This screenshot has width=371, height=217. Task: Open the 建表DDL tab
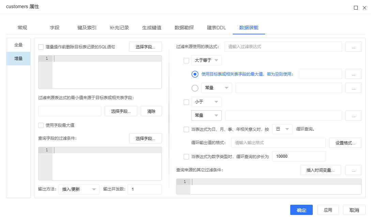(216, 28)
